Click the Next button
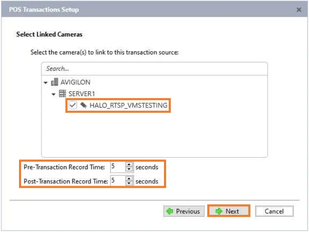The width and height of the screenshot is (309, 232). 228,211
